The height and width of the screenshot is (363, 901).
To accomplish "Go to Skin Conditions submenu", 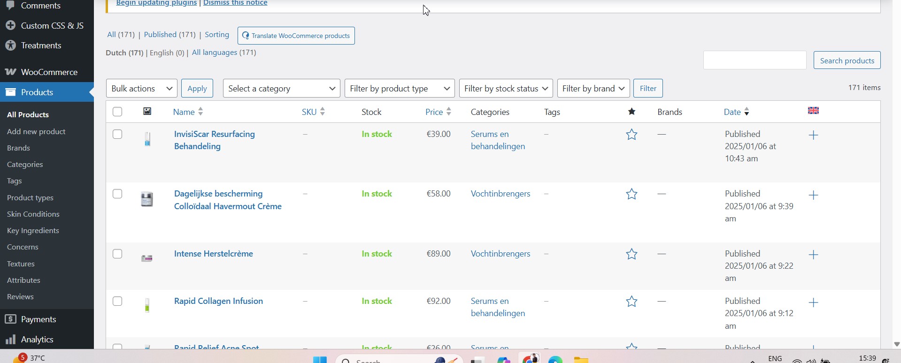I will pos(33,214).
